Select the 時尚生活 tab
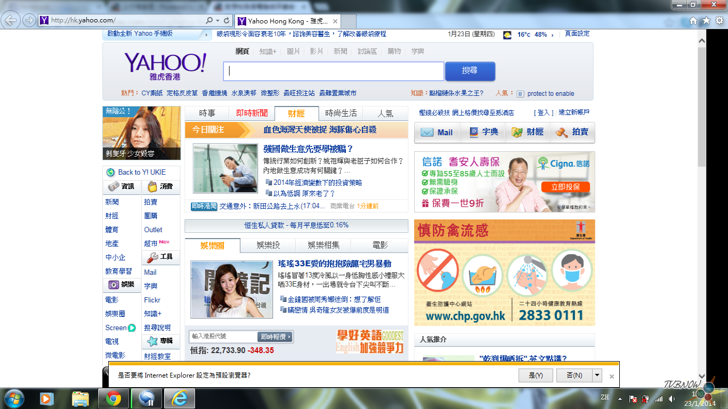Image resolution: width=728 pixels, height=409 pixels. (x=341, y=113)
